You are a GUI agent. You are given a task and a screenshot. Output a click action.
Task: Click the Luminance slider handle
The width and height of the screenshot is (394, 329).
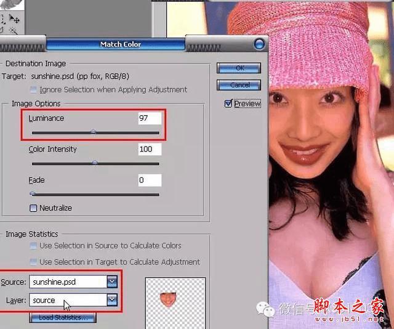93,132
